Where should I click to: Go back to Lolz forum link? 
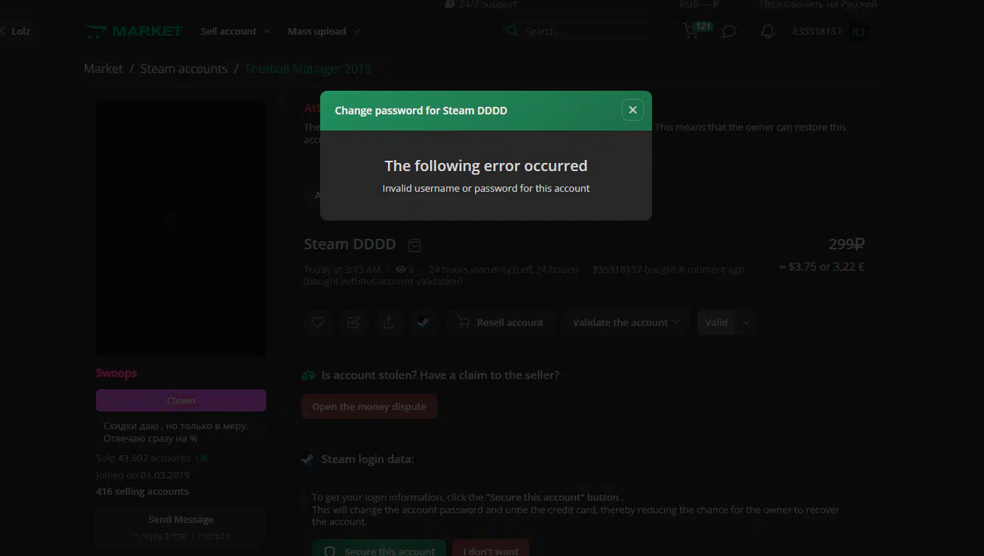(15, 31)
